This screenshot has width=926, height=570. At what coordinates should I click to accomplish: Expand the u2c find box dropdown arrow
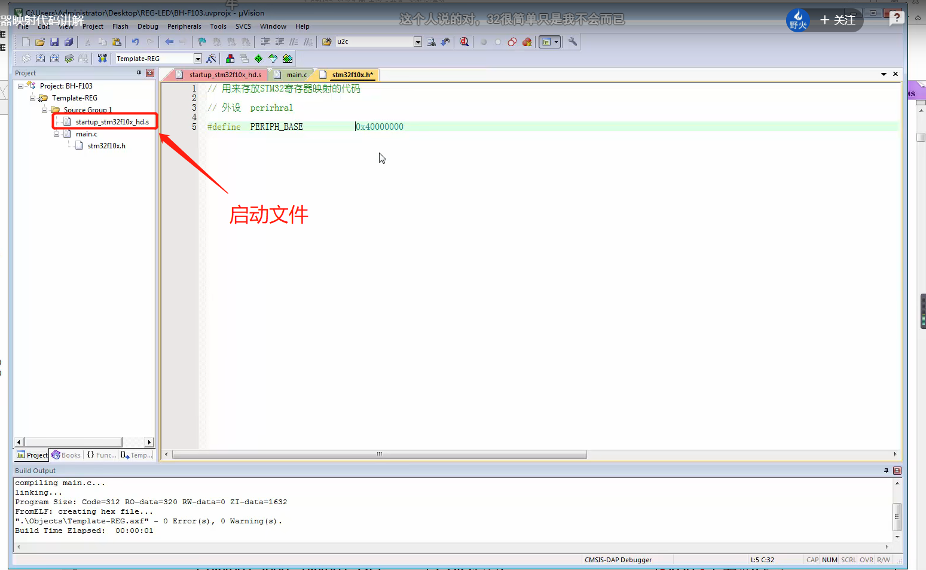click(x=418, y=42)
